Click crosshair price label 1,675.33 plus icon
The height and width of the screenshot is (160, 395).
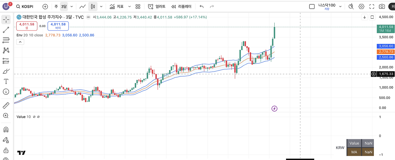pyautogui.click(x=374, y=74)
